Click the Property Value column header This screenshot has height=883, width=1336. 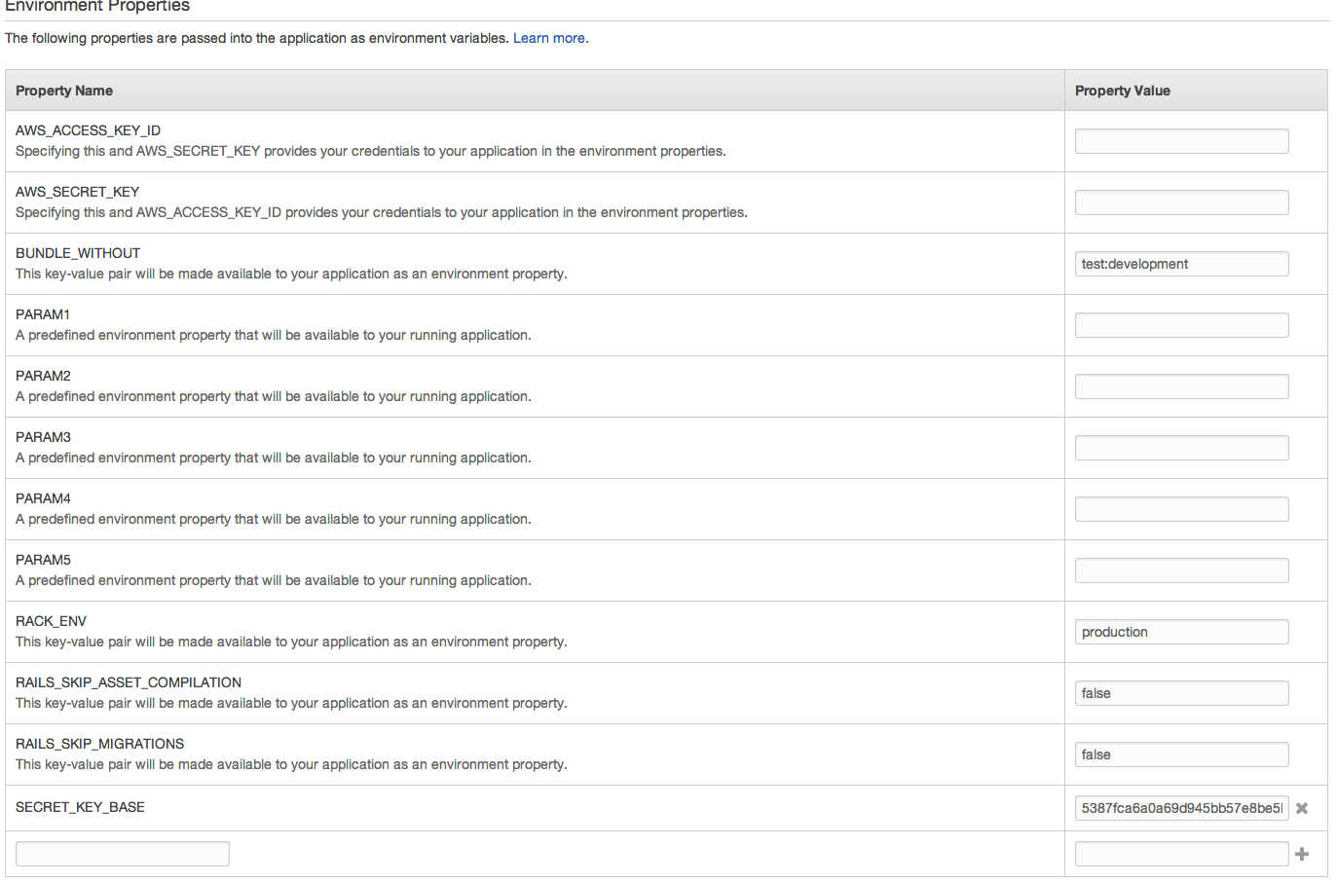(1122, 91)
